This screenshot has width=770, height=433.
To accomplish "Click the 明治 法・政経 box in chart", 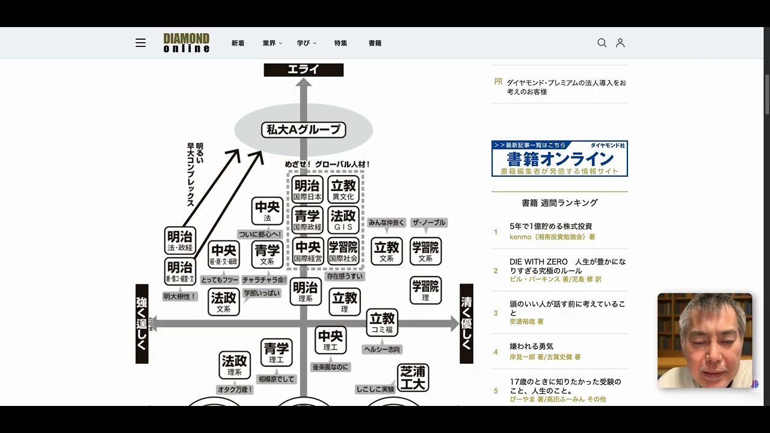I will click(x=180, y=241).
